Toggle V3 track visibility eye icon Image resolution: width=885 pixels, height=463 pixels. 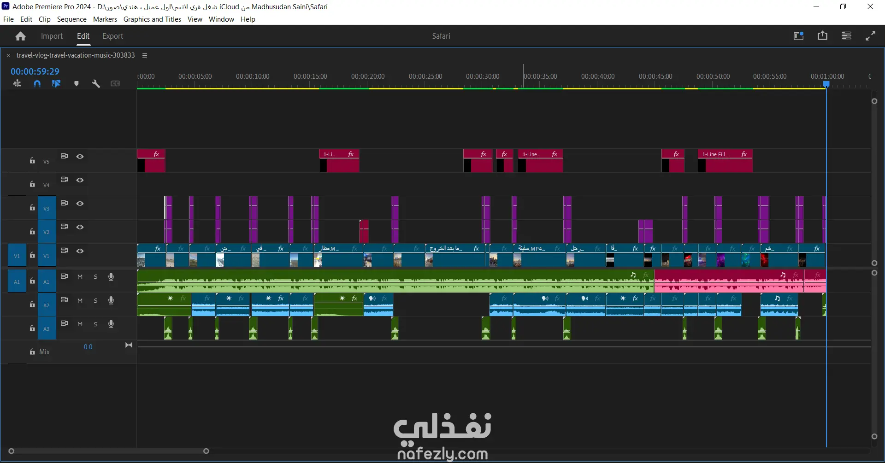coord(80,204)
